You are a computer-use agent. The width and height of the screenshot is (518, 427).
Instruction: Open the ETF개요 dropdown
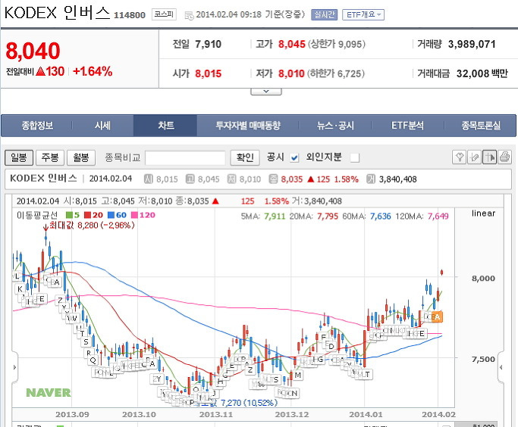(x=363, y=14)
